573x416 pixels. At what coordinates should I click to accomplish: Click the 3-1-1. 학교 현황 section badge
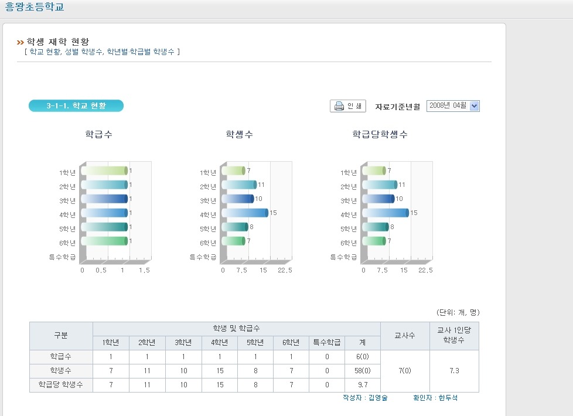click(x=76, y=105)
